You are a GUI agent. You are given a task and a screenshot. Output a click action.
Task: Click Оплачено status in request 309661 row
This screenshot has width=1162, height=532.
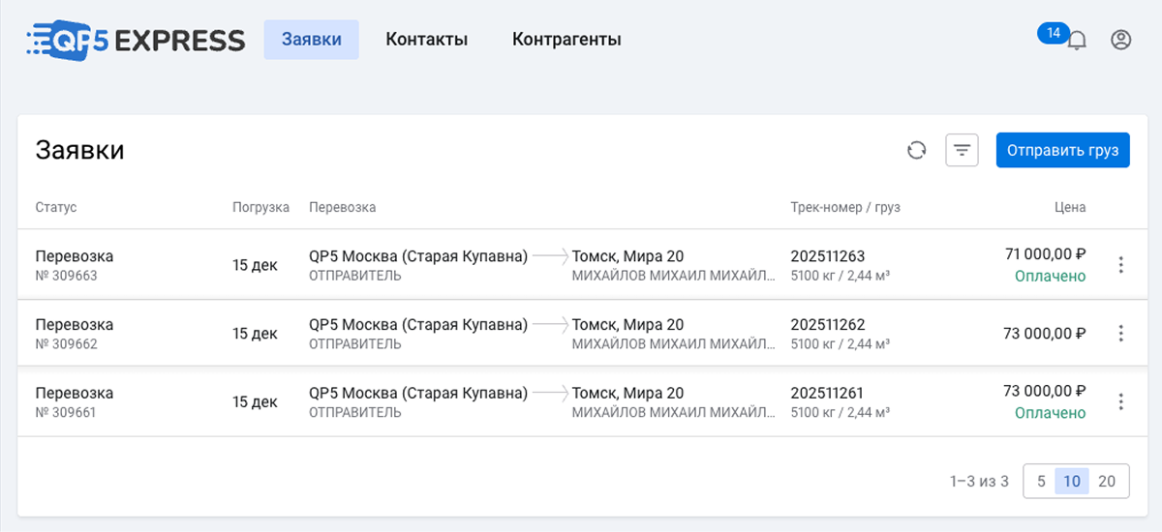[x=1051, y=413]
